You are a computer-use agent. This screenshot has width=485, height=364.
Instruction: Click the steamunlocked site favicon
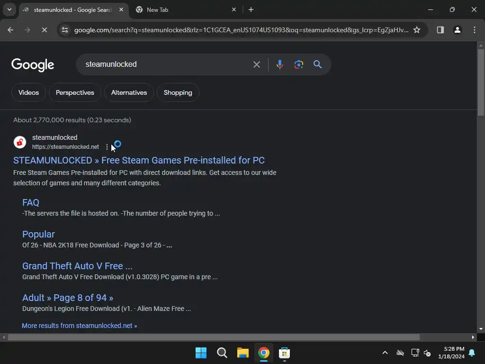pos(20,142)
